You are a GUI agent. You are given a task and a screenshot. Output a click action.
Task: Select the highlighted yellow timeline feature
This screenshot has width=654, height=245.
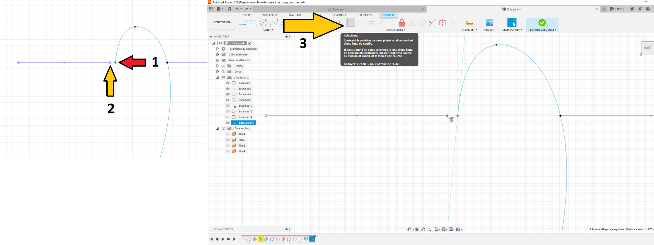point(261,239)
